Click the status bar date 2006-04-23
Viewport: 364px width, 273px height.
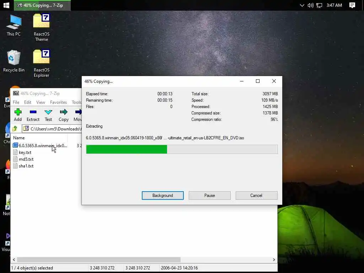[x=179, y=268]
